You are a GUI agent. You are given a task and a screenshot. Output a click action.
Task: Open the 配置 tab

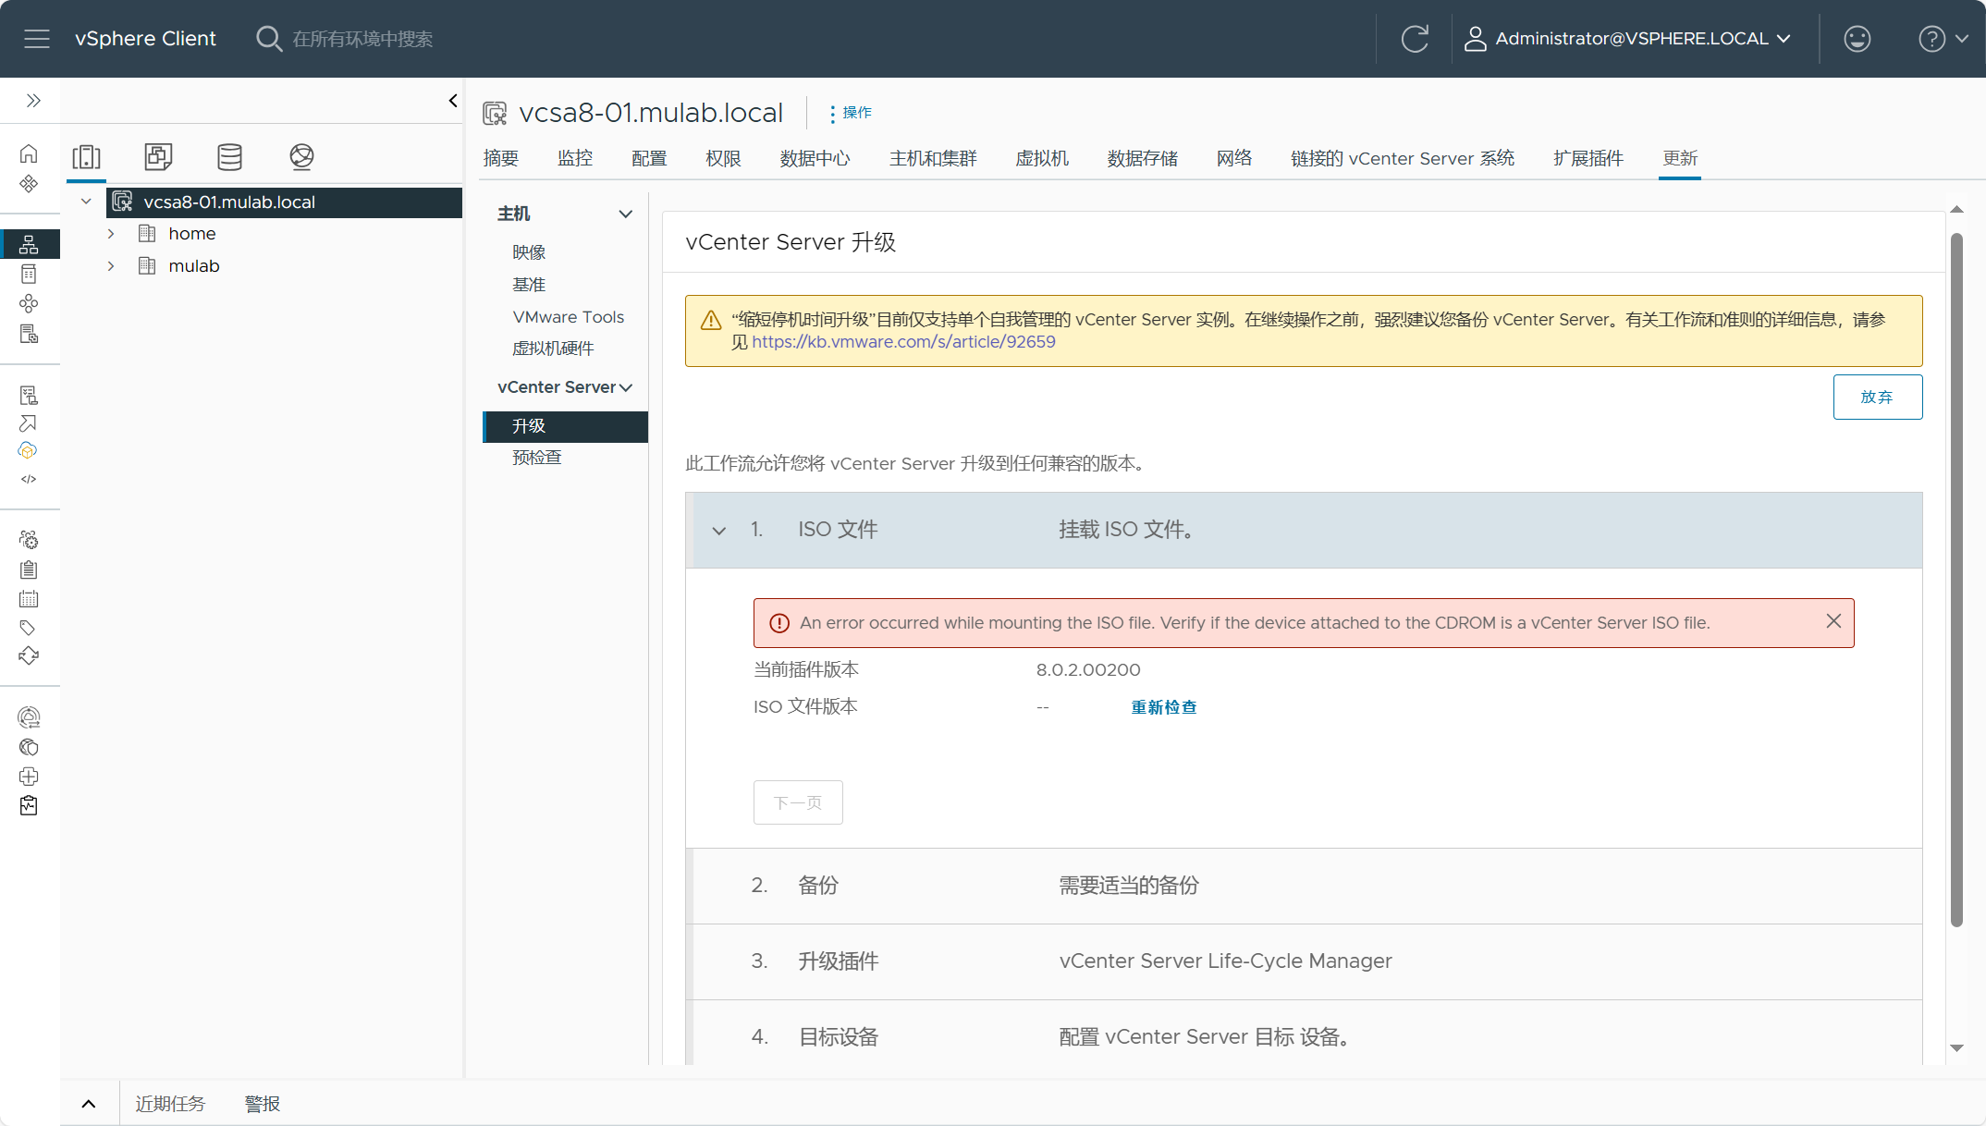(649, 158)
